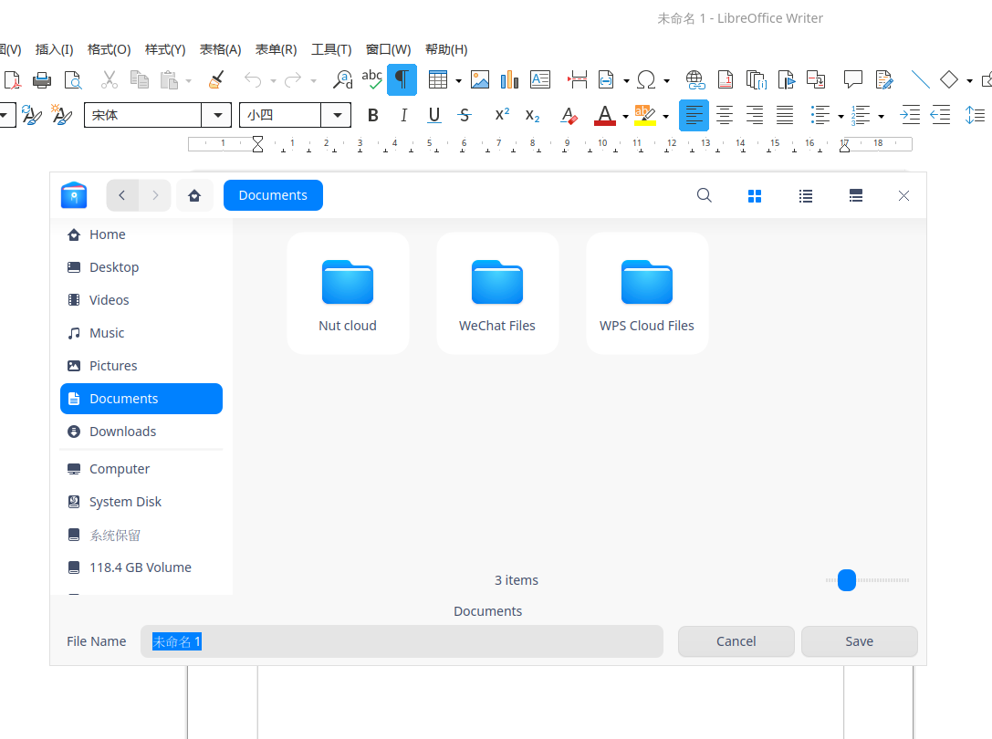Open the Print Preview icon
Image resolution: width=992 pixels, height=739 pixels.
(73, 80)
